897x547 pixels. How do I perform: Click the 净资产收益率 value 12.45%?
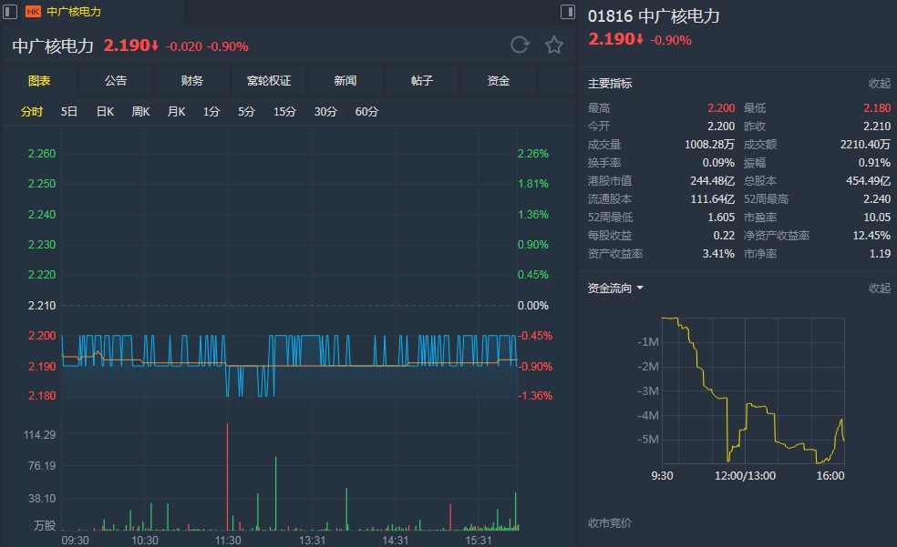[x=871, y=235]
